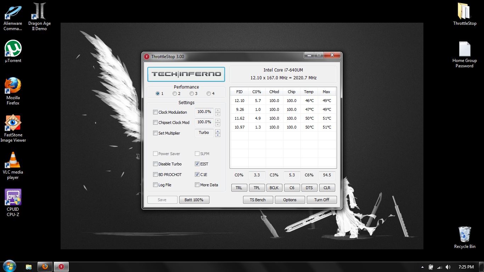Click the Intel Core i7-640UM label

coord(283,70)
